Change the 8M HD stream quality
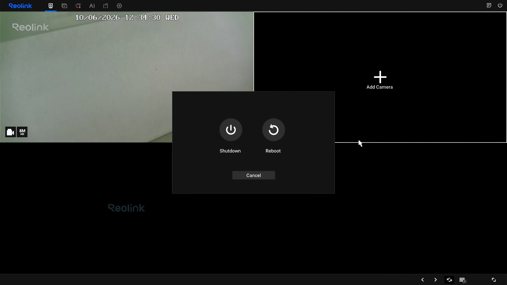The width and height of the screenshot is (507, 285). tap(22, 132)
